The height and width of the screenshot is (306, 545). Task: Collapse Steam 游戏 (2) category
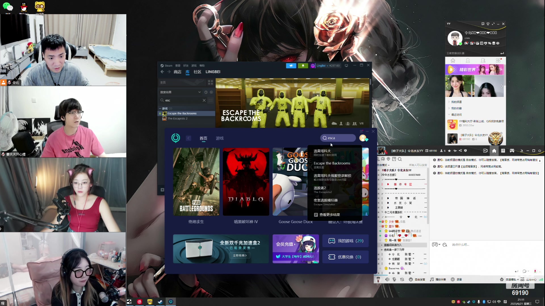click(160, 109)
